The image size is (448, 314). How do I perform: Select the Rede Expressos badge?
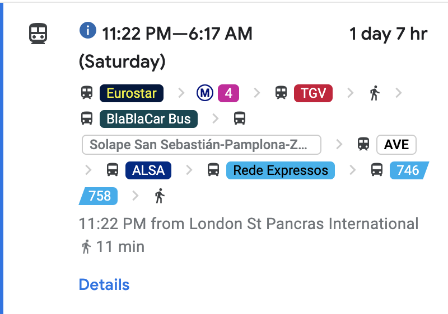280,170
